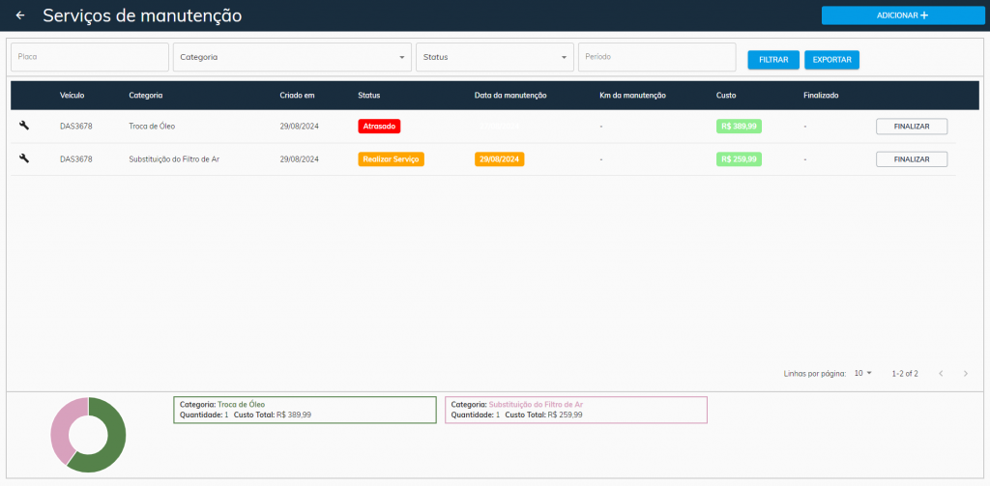Screen dimensions: 990x486
Task: Change rows per page dropdown value 10
Action: [862, 373]
